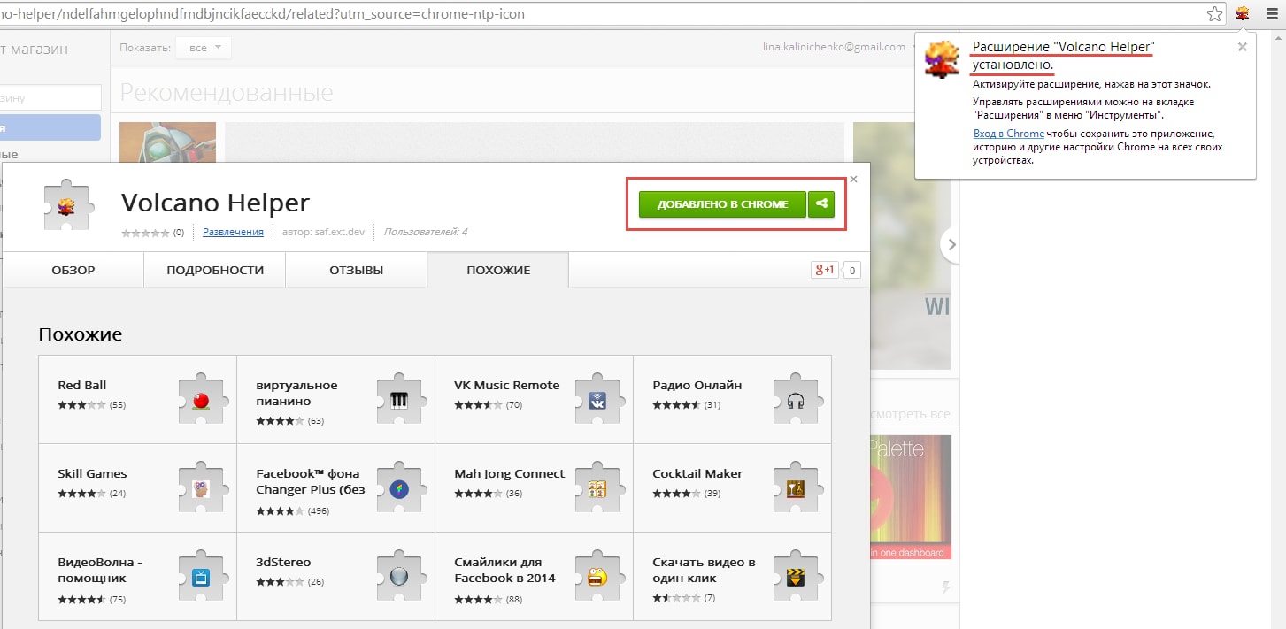Open the account email dropdown menu
1286x629 pixels.
click(841, 48)
